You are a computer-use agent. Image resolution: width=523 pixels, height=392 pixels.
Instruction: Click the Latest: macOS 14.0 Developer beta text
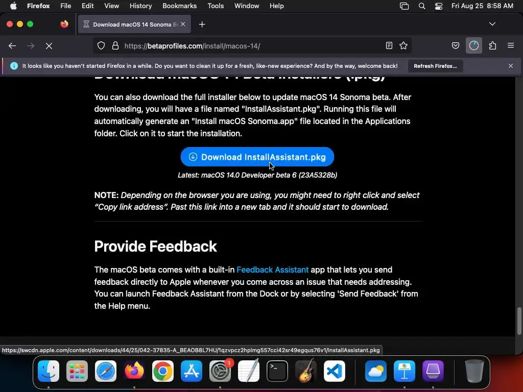257,175
